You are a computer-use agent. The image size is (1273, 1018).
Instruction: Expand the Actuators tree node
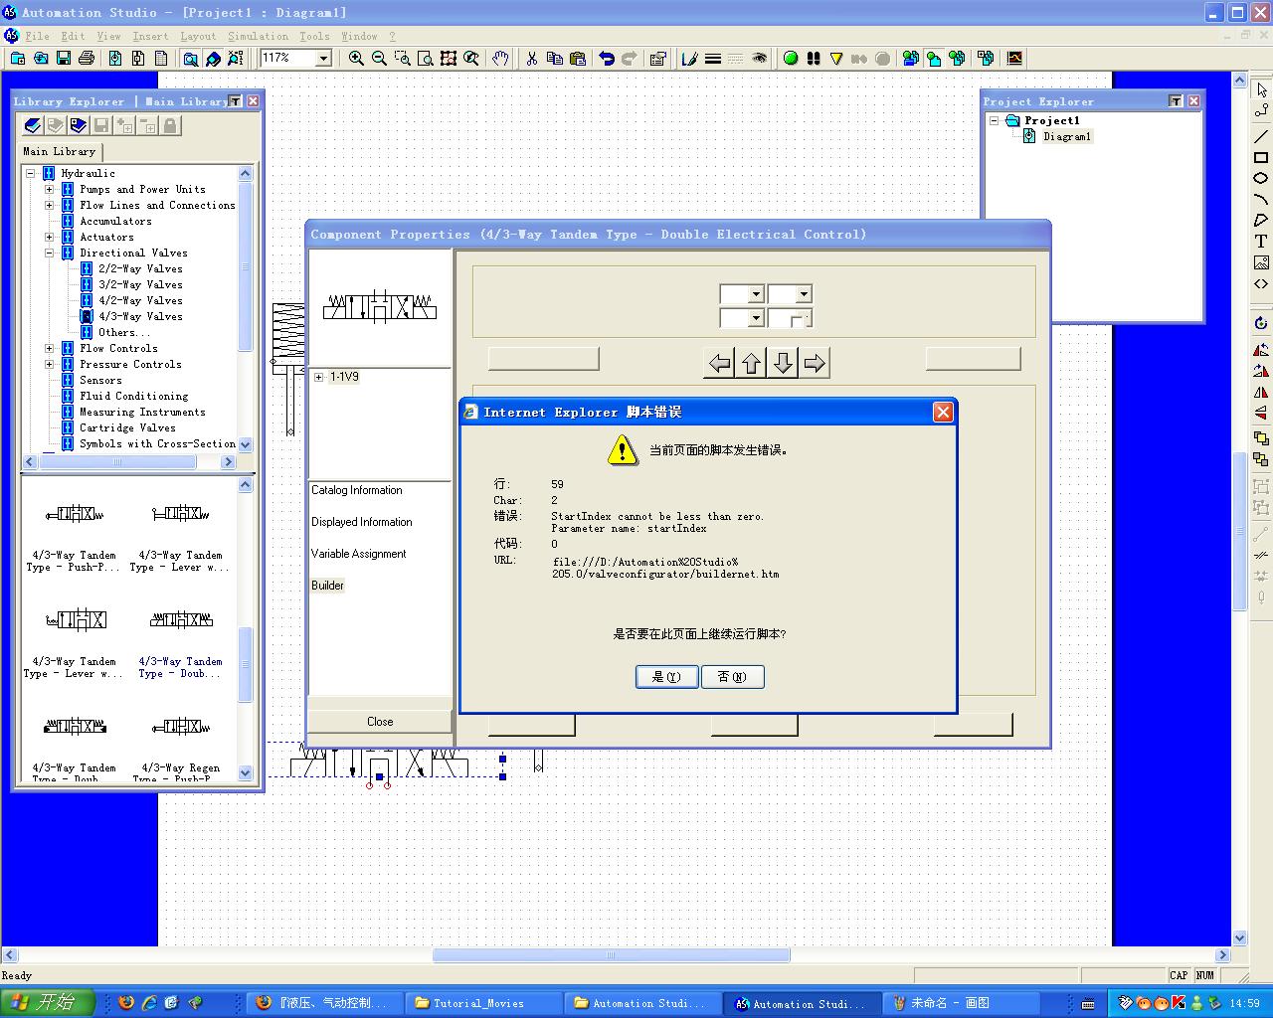click(x=50, y=237)
